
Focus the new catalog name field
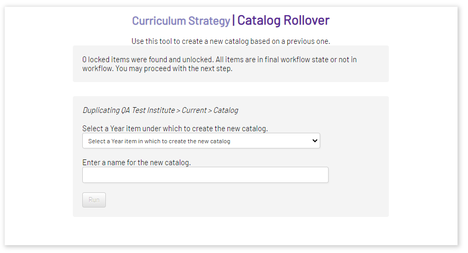pos(205,175)
